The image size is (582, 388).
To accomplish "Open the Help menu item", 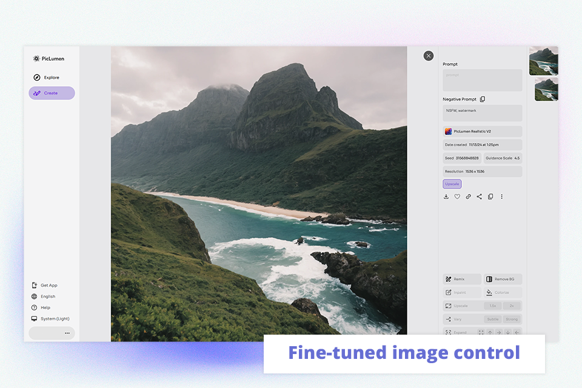I will [x=41, y=307].
